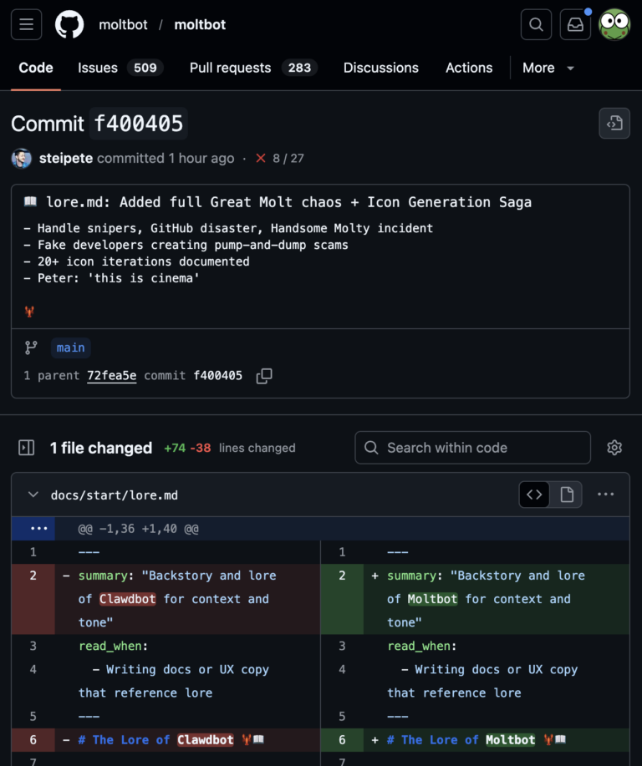642x766 pixels.
Task: Keep source code diff view selected
Action: (x=534, y=494)
